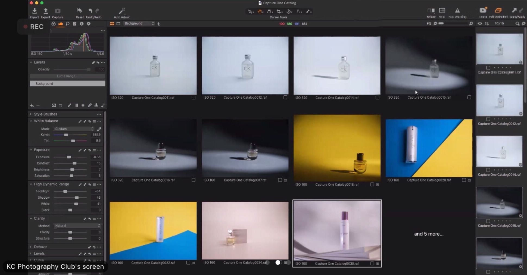
Task: Click the "and 5 more..." text
Action: [x=429, y=234]
